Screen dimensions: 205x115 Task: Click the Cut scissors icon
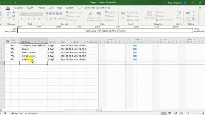13,12
